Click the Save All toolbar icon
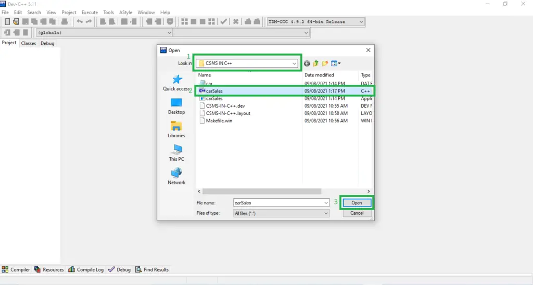This screenshot has width=533, height=285. pos(34,22)
